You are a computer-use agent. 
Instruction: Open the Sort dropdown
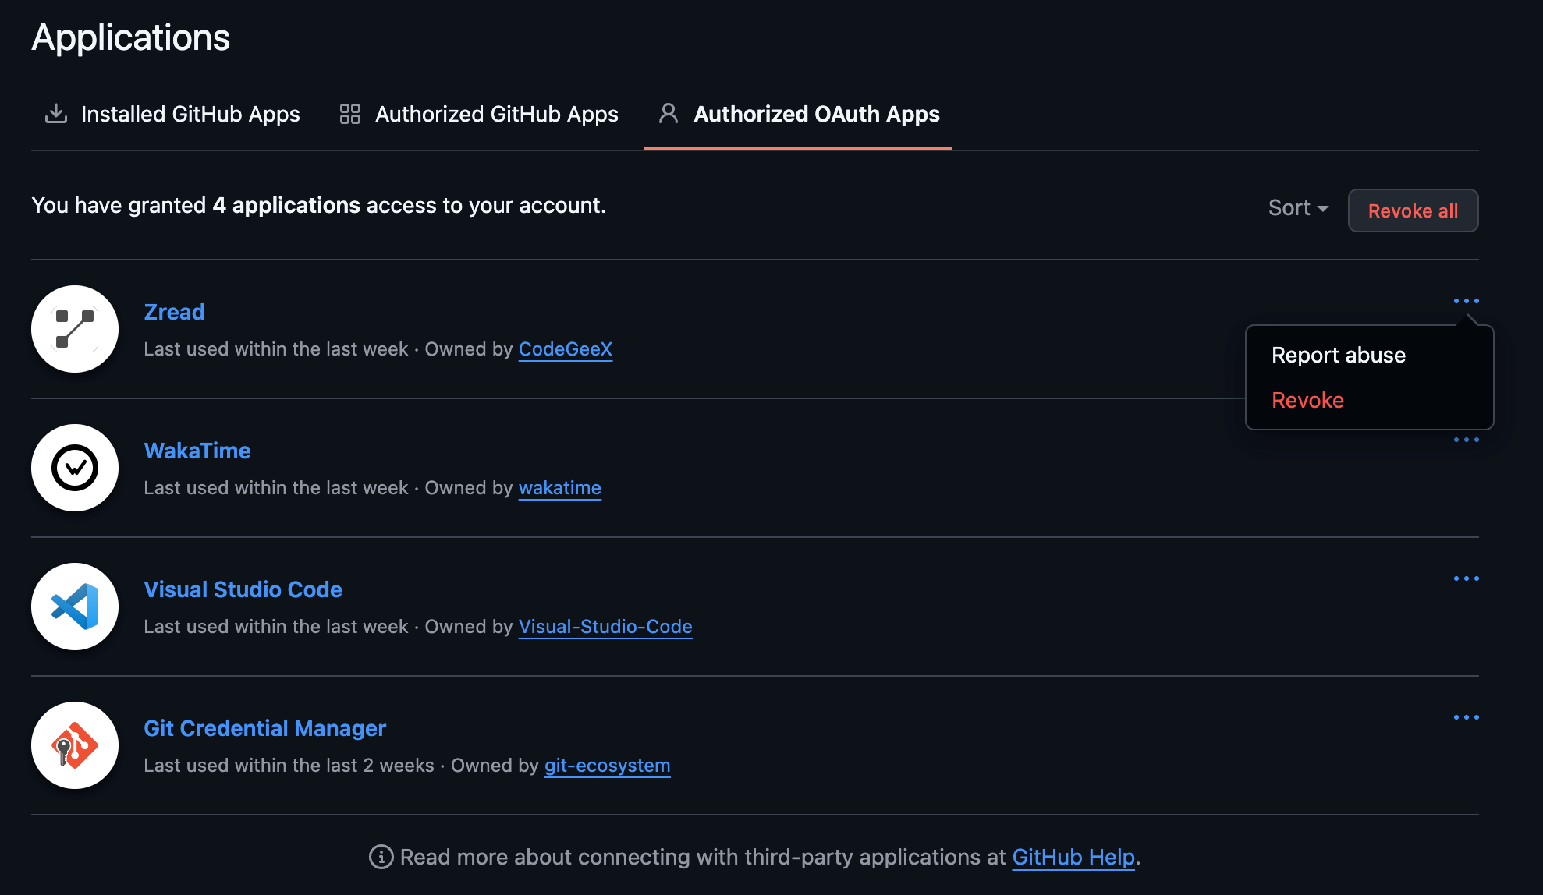coord(1298,208)
